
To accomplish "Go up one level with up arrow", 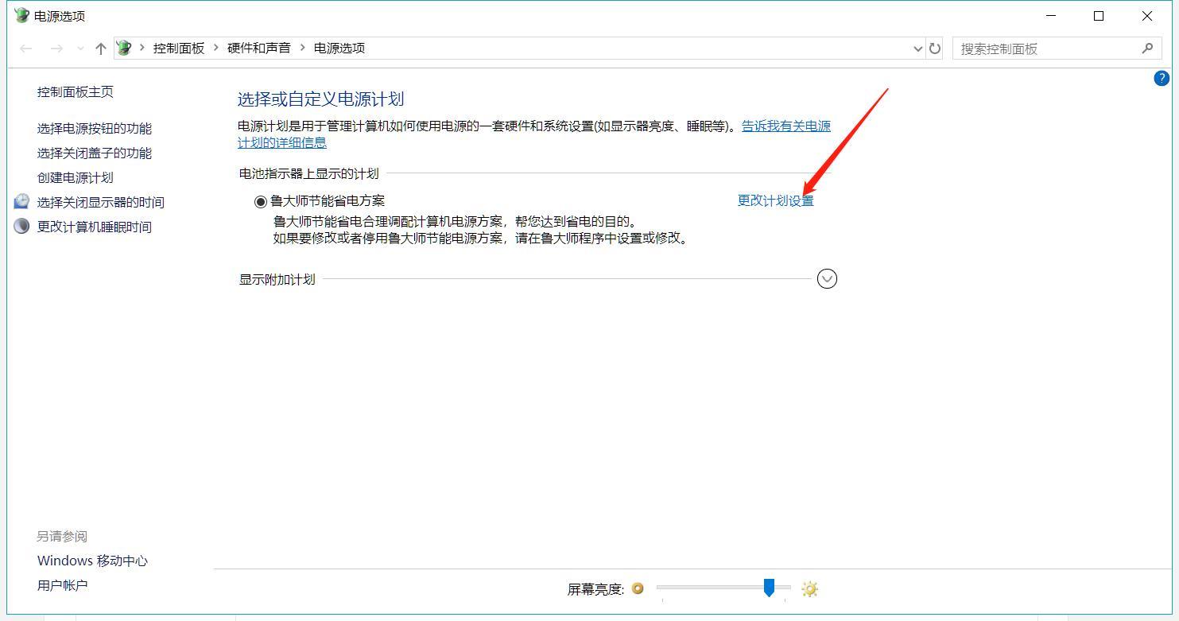I will [100, 49].
